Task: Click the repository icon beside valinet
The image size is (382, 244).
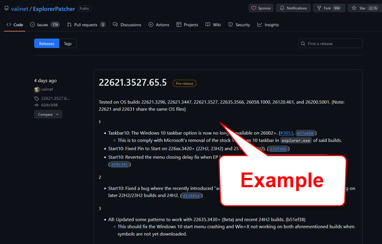Action: coord(7,8)
